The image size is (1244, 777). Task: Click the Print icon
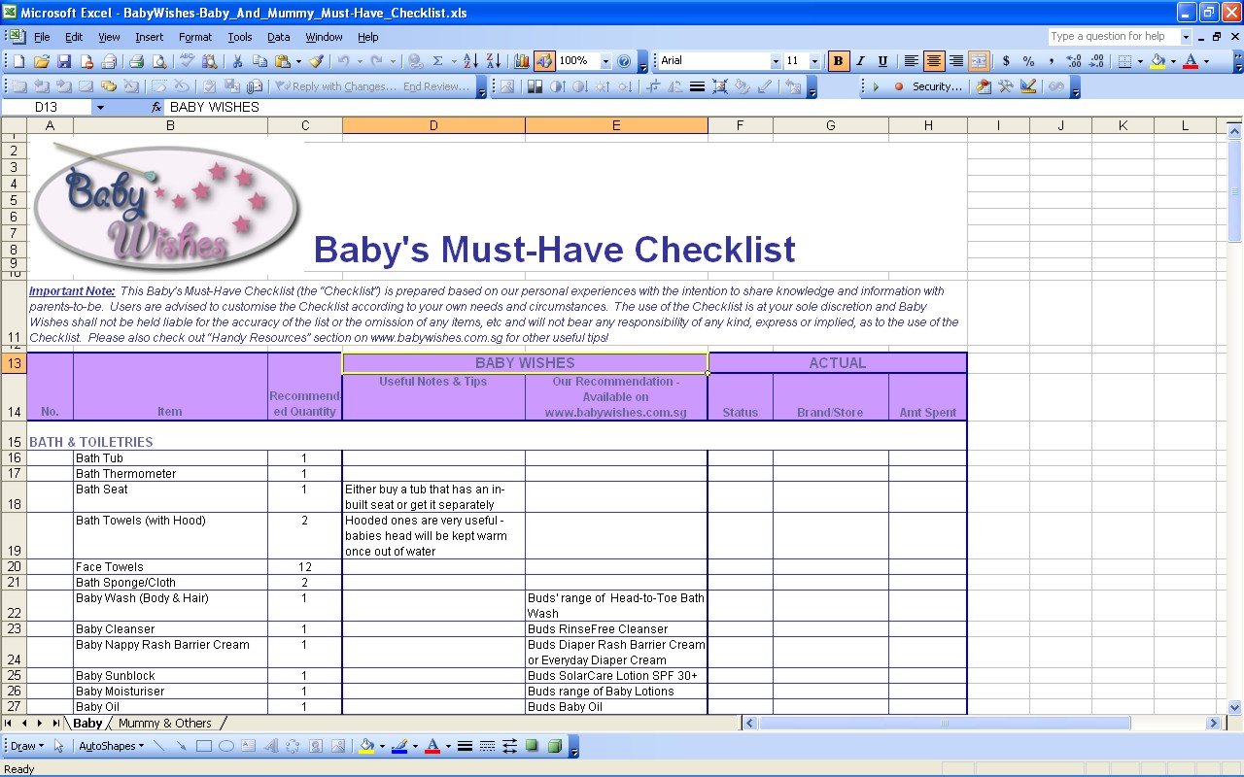pos(136,61)
